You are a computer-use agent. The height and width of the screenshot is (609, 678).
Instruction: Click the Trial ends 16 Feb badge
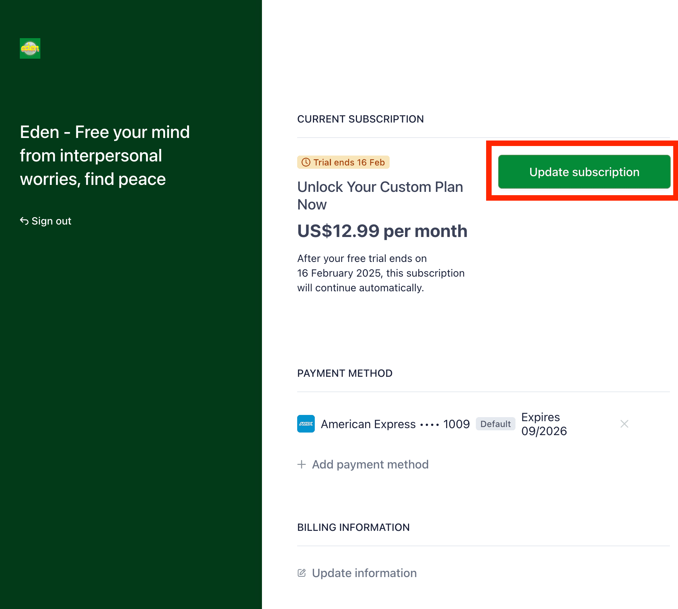tap(343, 162)
